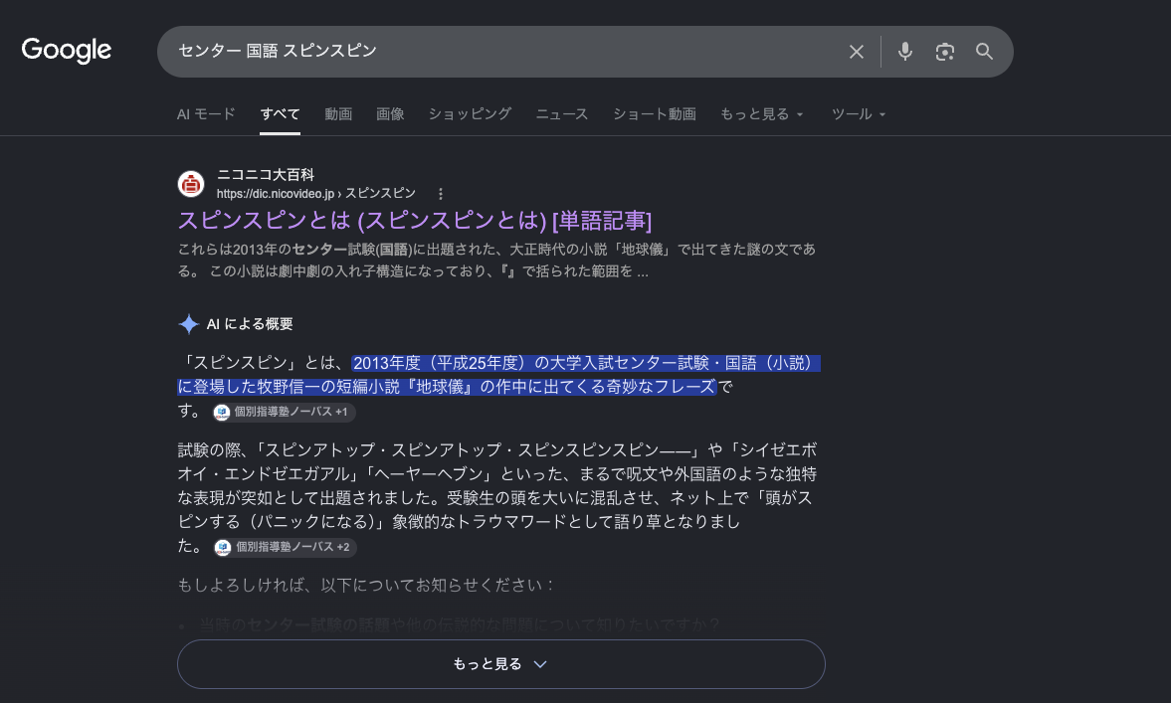Click the result snippet これらは2013年のセンター試験
Screen dimensions: 1171x703
coord(496,261)
